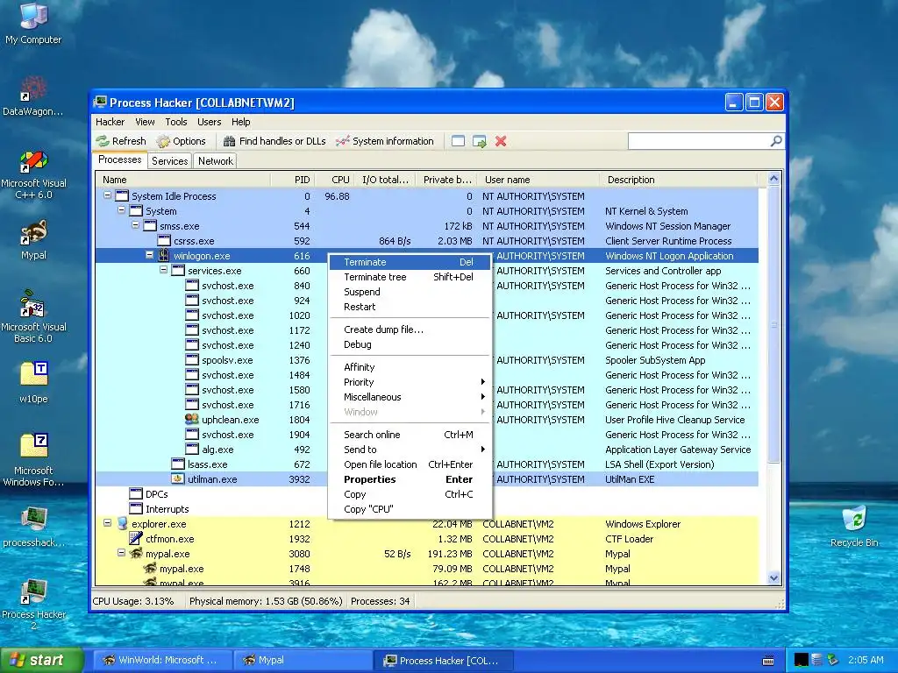Collapse the System tree node
898x673 pixels.
(x=121, y=210)
